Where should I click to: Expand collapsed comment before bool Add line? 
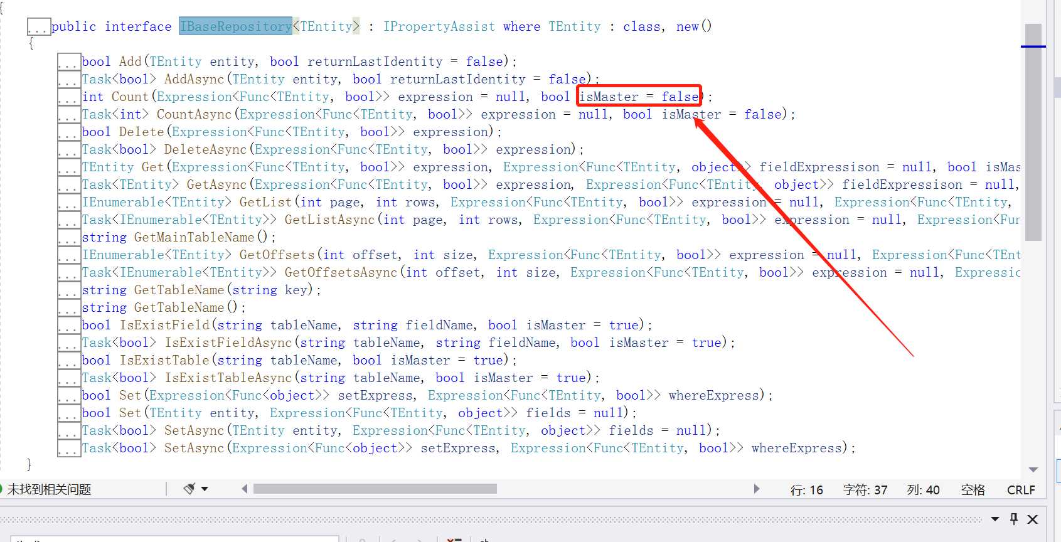click(69, 62)
